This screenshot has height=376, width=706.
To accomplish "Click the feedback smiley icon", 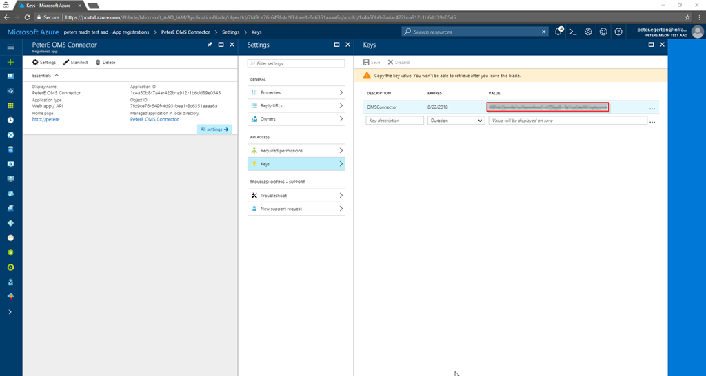I will [x=603, y=32].
